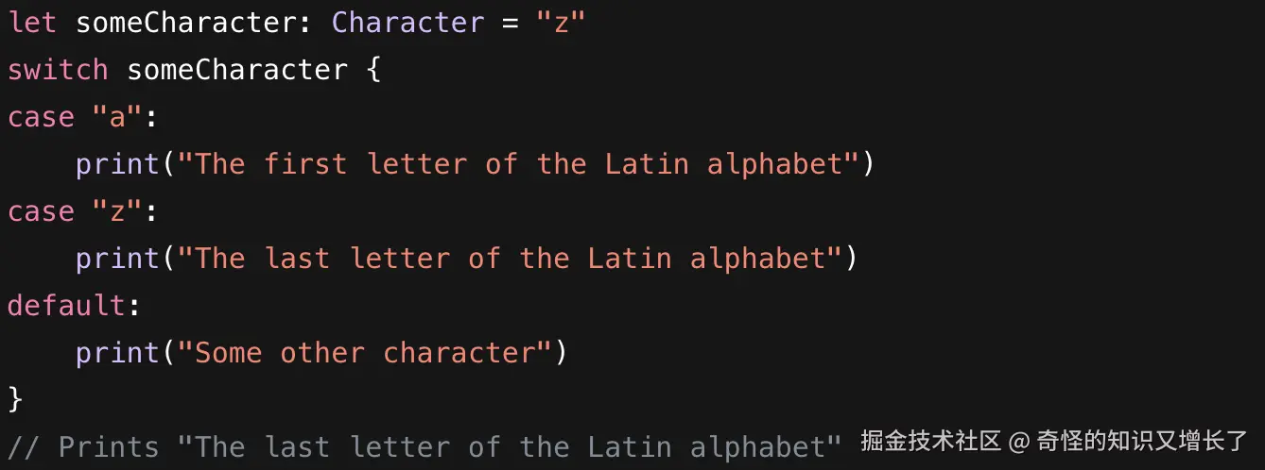Screen dimensions: 1265x470
Task: Click 'someCharacter' after the switch keyword
Action: pos(237,70)
